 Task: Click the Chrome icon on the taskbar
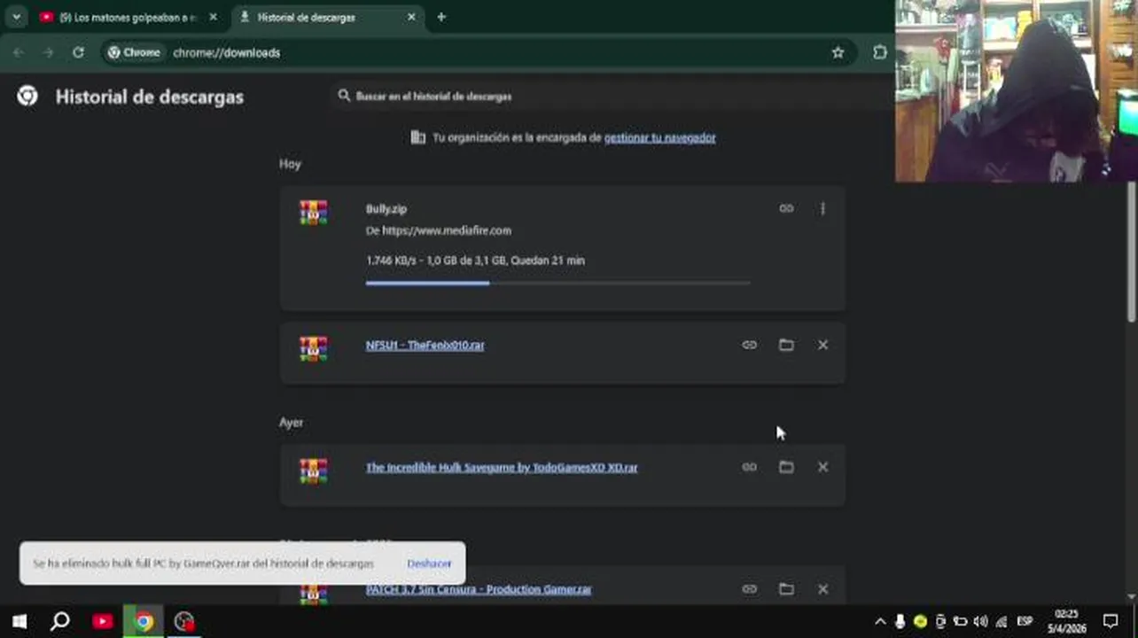coord(144,621)
